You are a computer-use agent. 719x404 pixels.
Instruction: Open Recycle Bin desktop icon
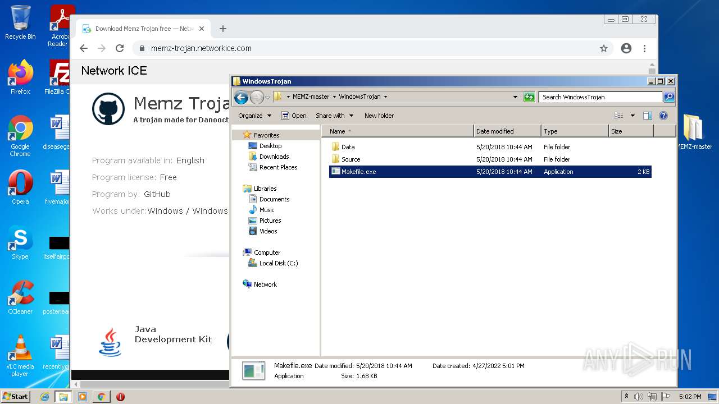20,22
